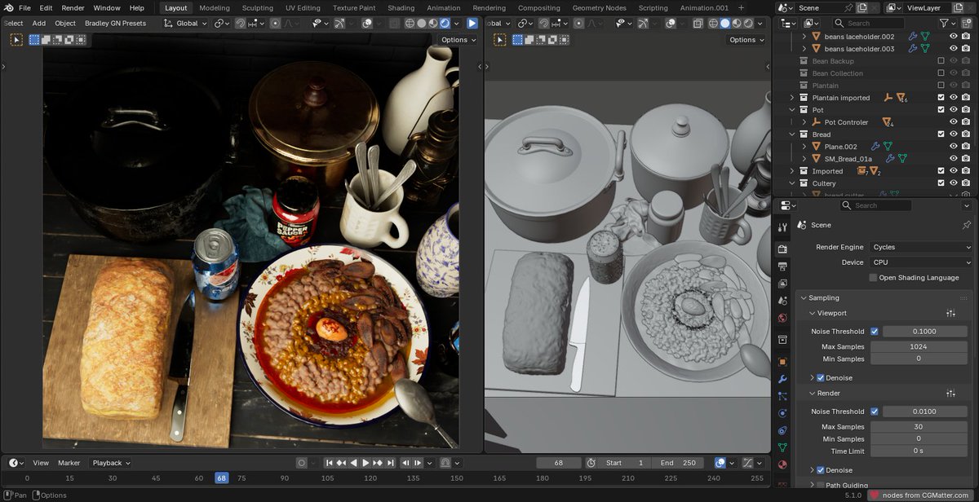The height and width of the screenshot is (502, 979).
Task: Switch to the Shading workspace tab
Action: tap(401, 7)
